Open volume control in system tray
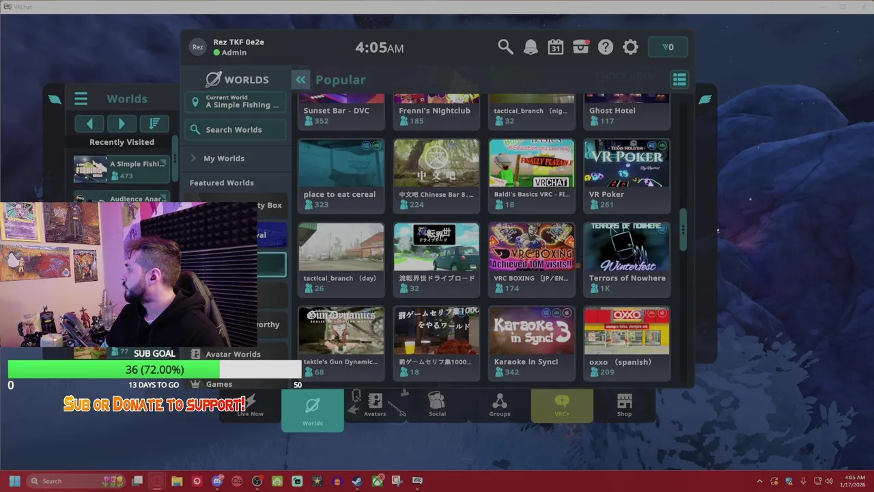 829,481
